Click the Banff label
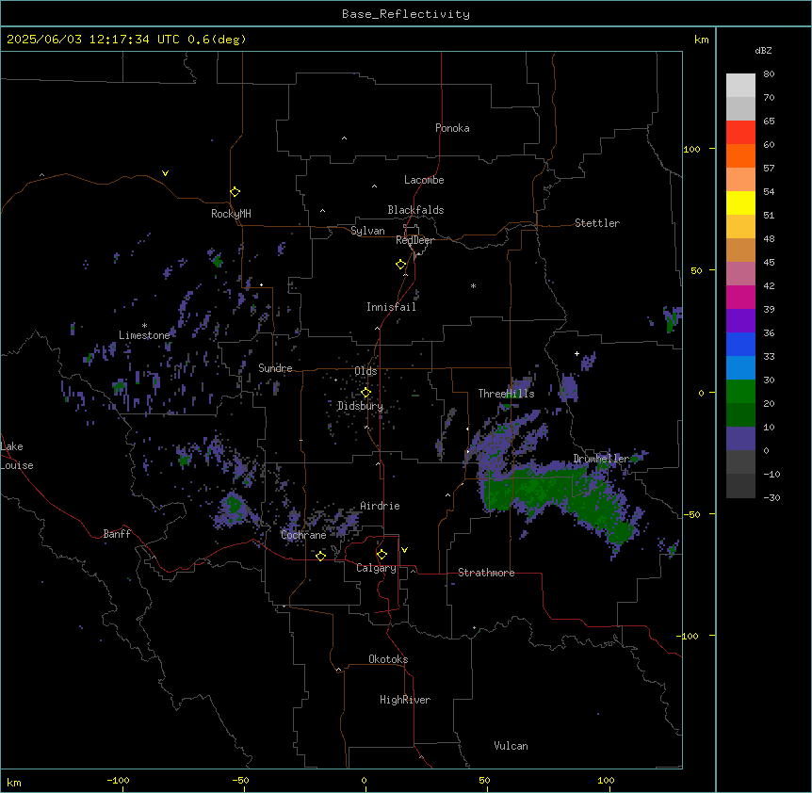This screenshot has width=812, height=793. 117,534
